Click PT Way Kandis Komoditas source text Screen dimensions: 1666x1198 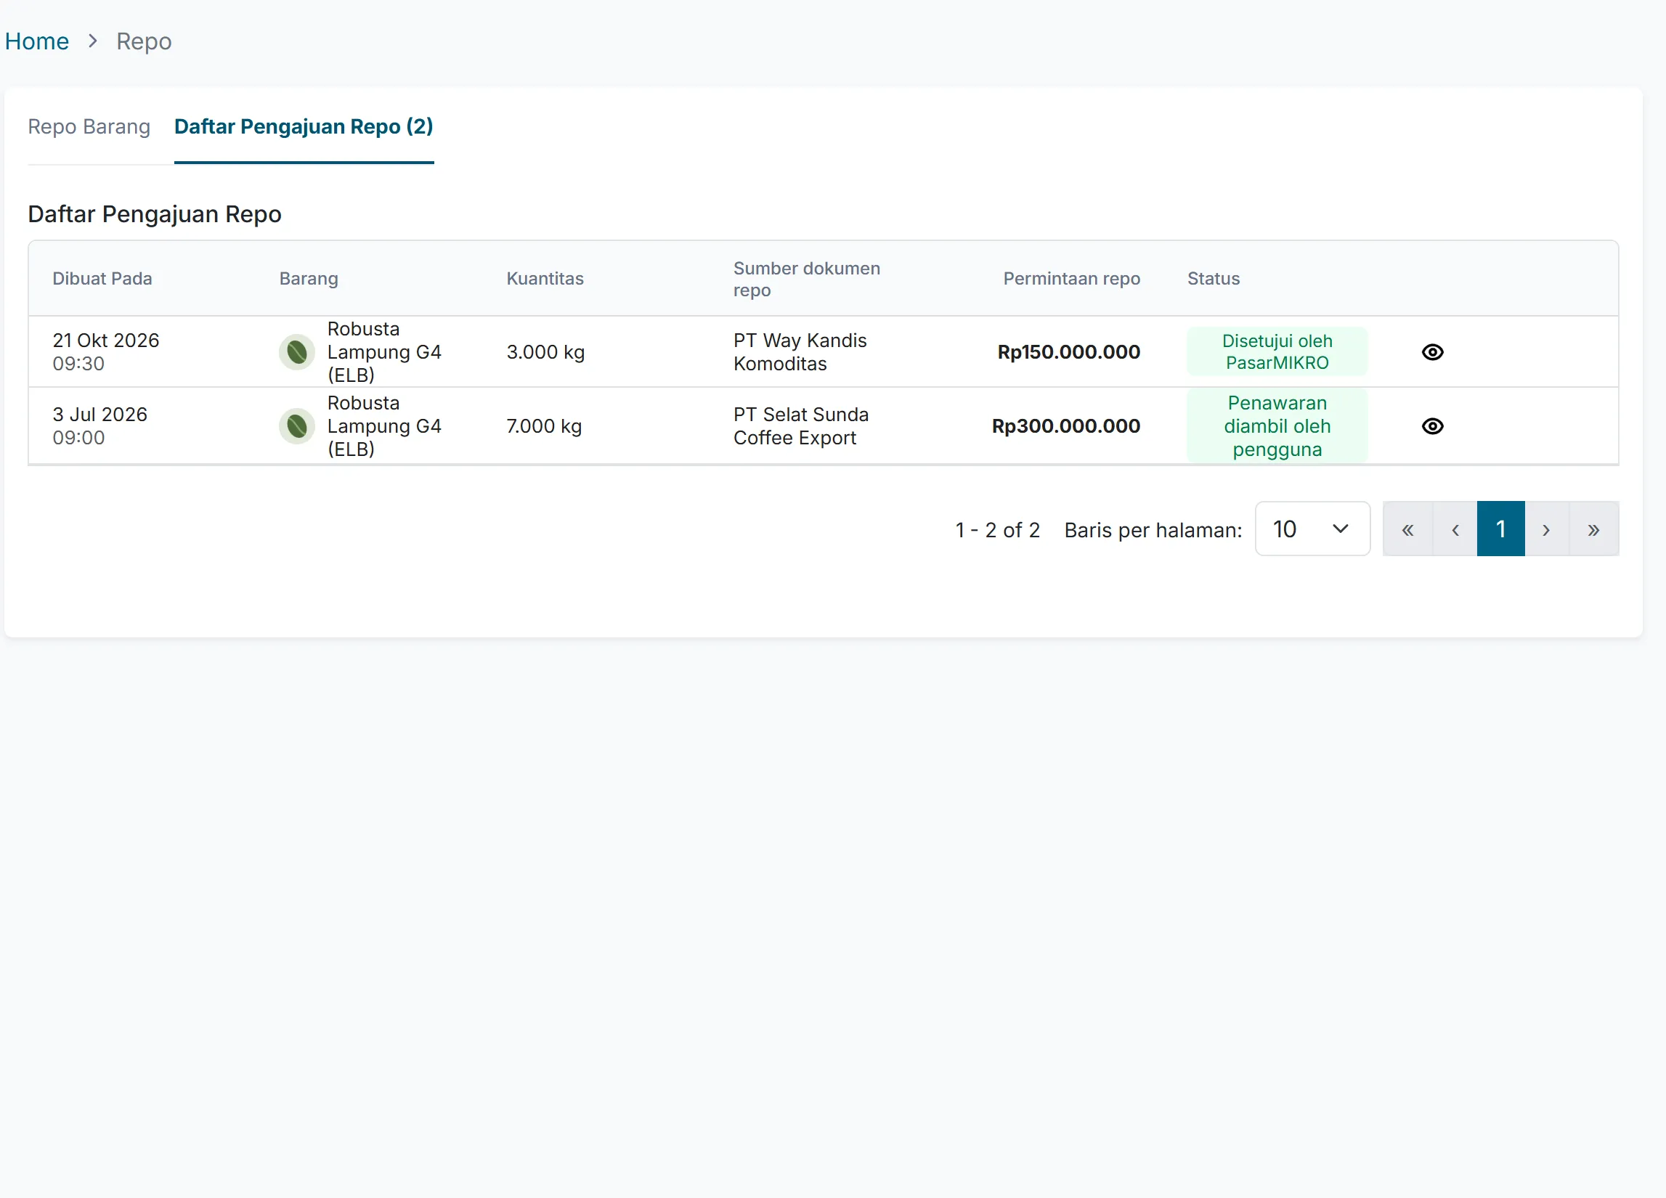[800, 352]
